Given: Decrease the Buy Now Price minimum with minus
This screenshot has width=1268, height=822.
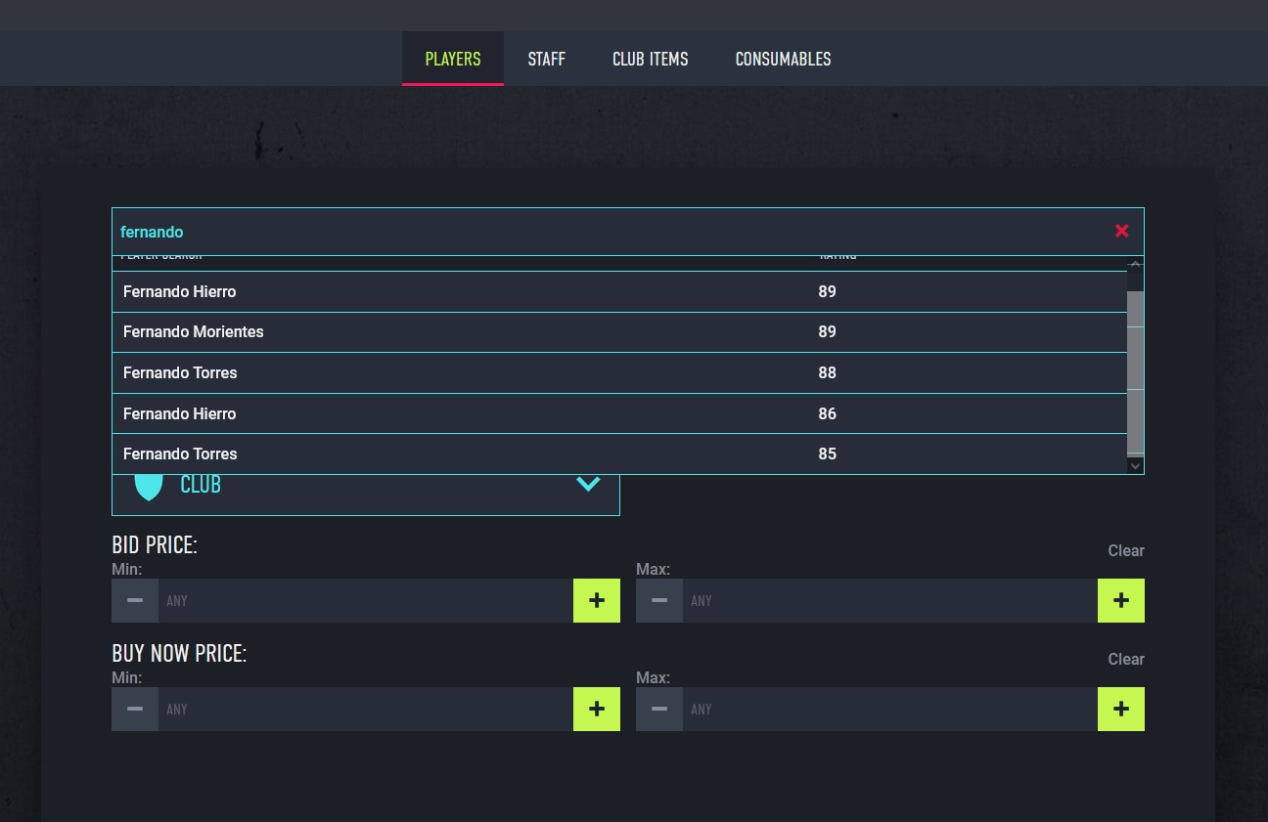Looking at the screenshot, I should coord(135,709).
